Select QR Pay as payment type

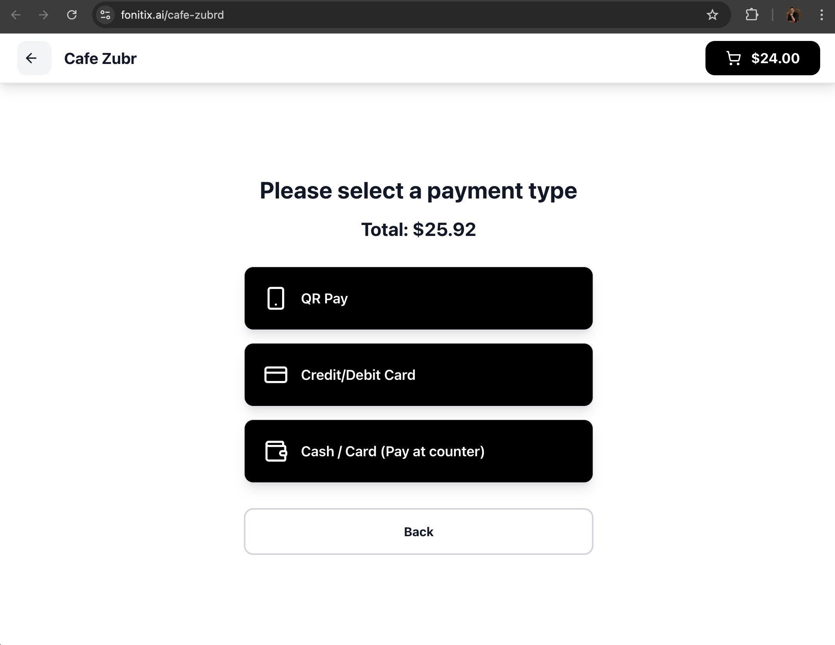point(418,298)
